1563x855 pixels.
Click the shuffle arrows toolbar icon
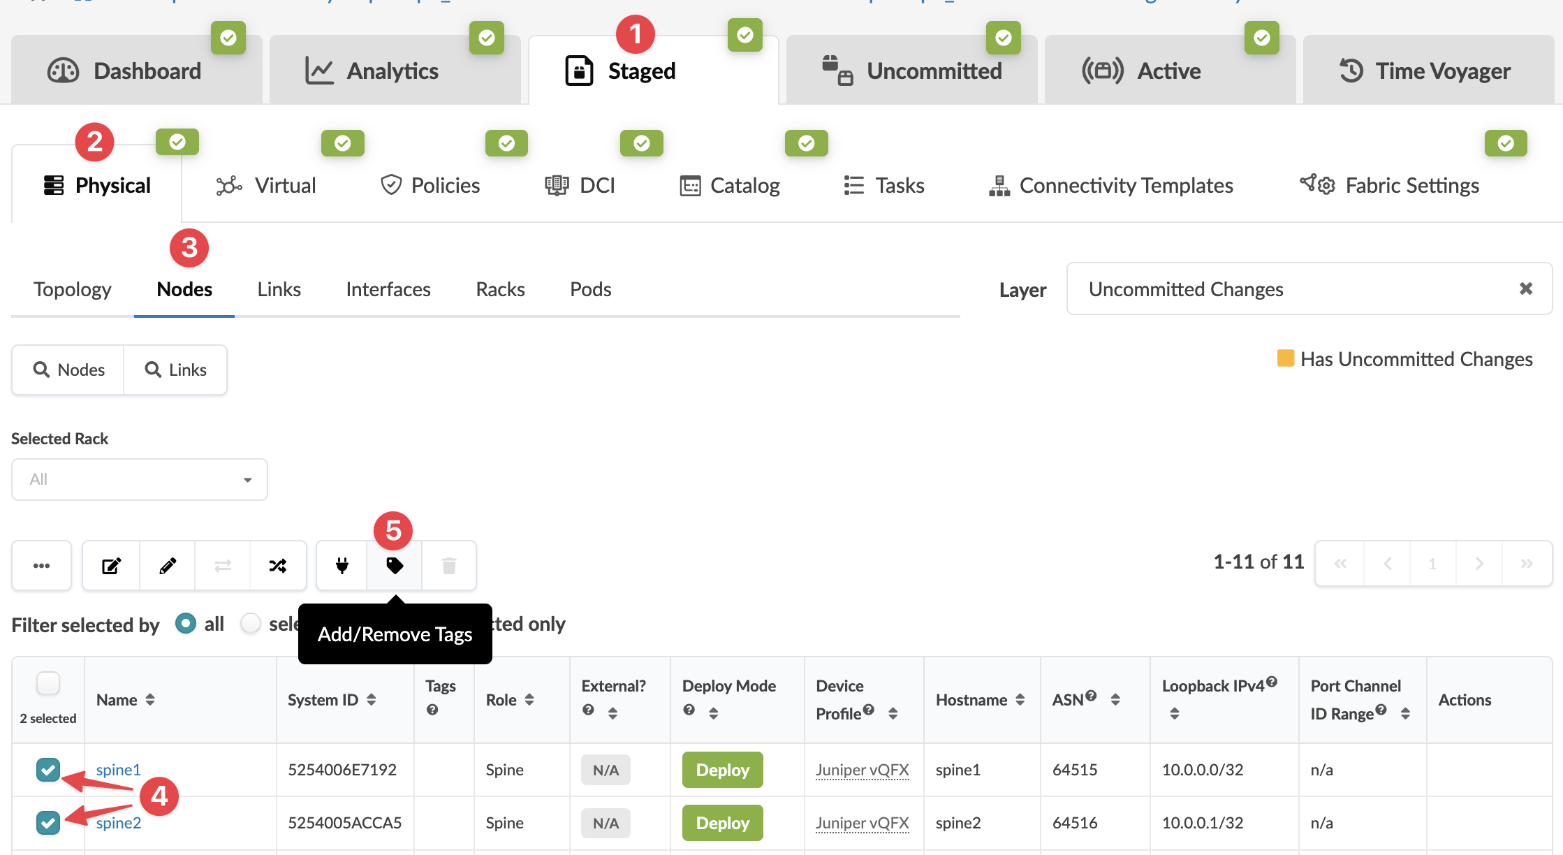click(278, 565)
